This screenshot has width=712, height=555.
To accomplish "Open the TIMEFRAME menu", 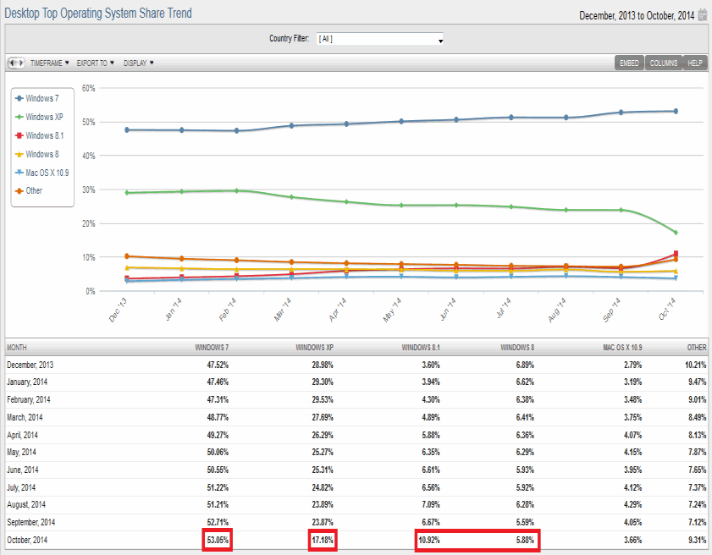I will tap(49, 63).
